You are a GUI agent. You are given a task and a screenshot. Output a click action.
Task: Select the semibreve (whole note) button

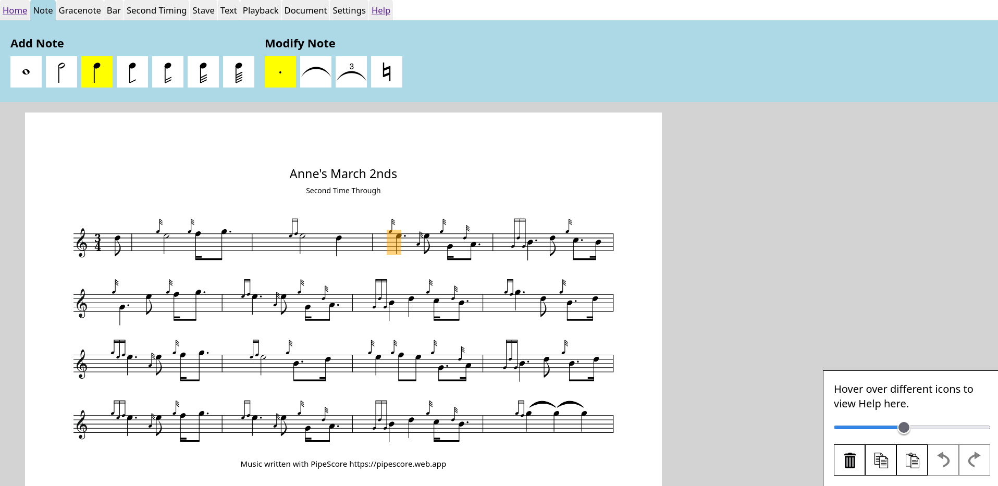click(26, 72)
